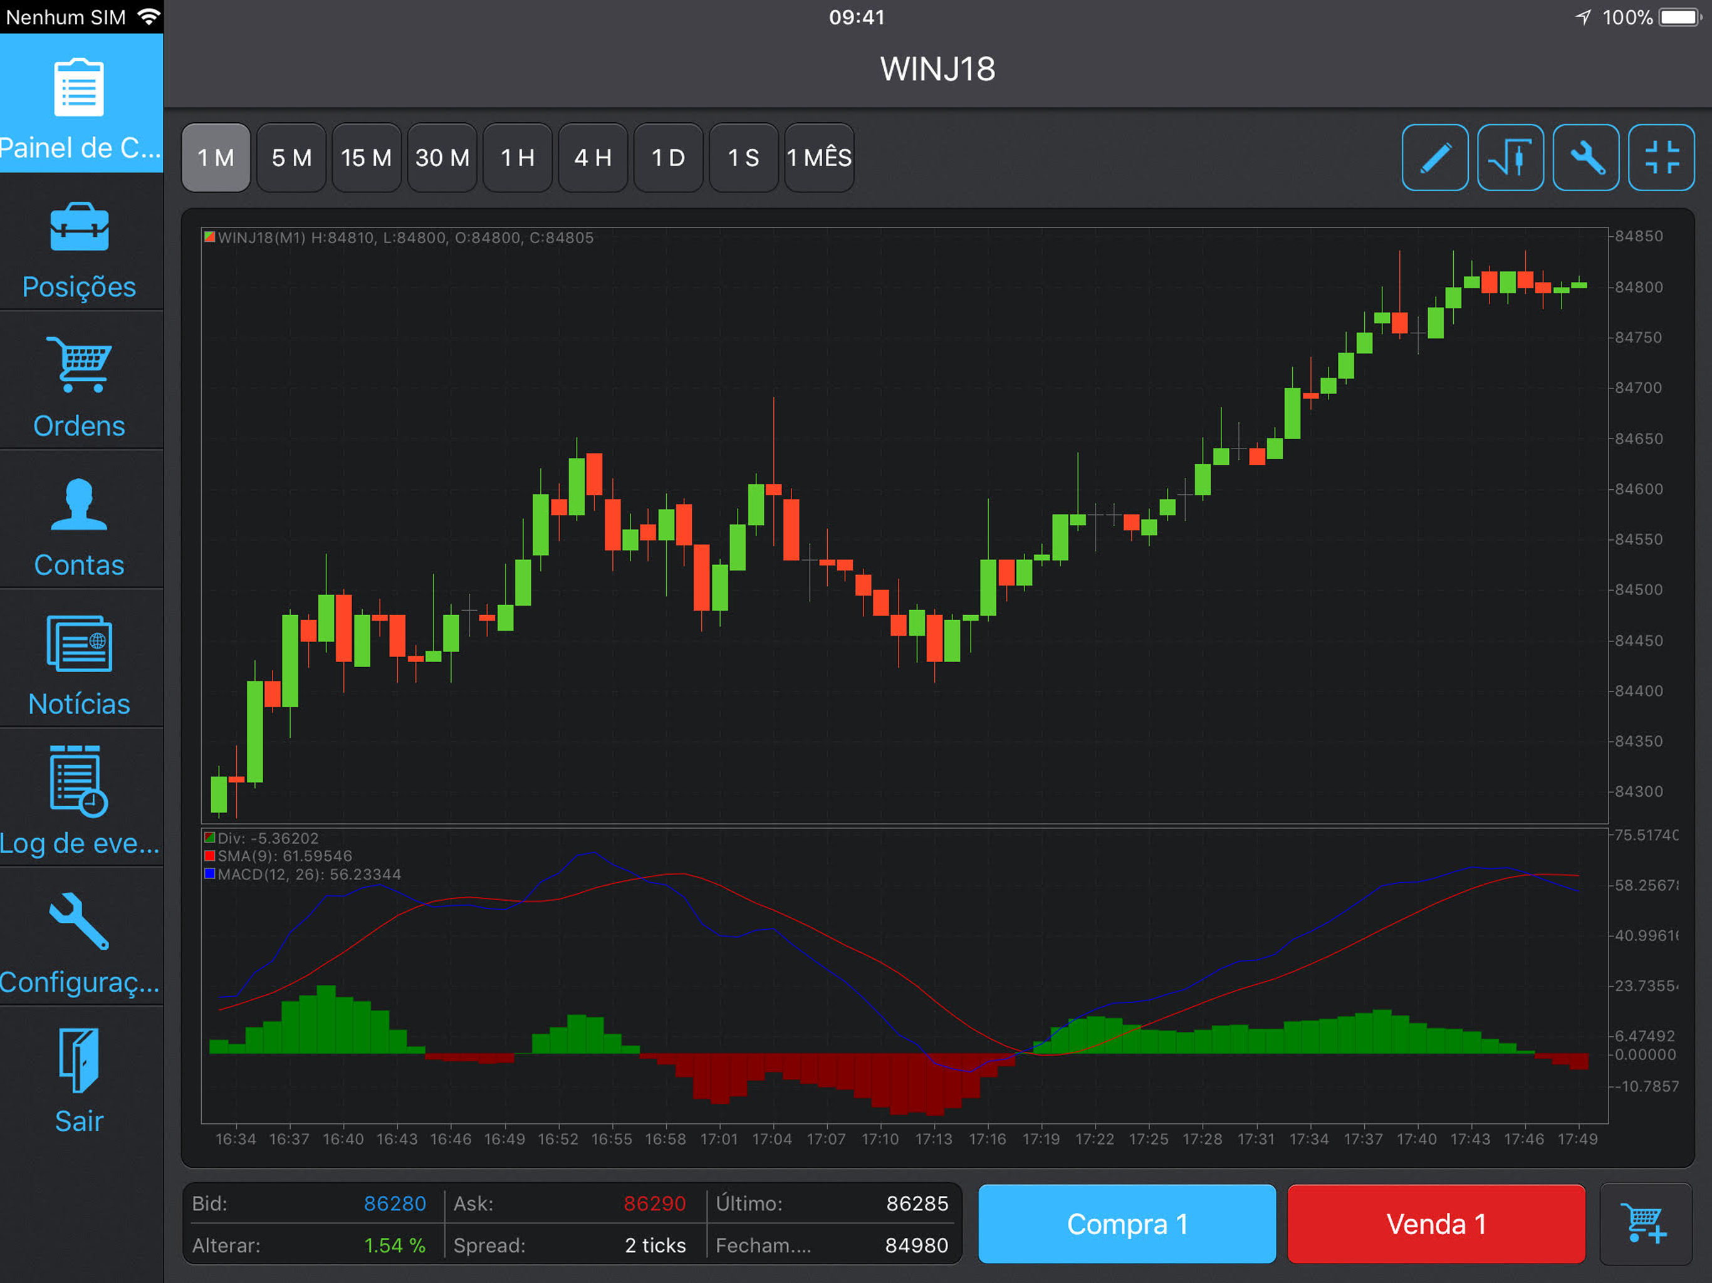Open Log de eventos icon

79,782
